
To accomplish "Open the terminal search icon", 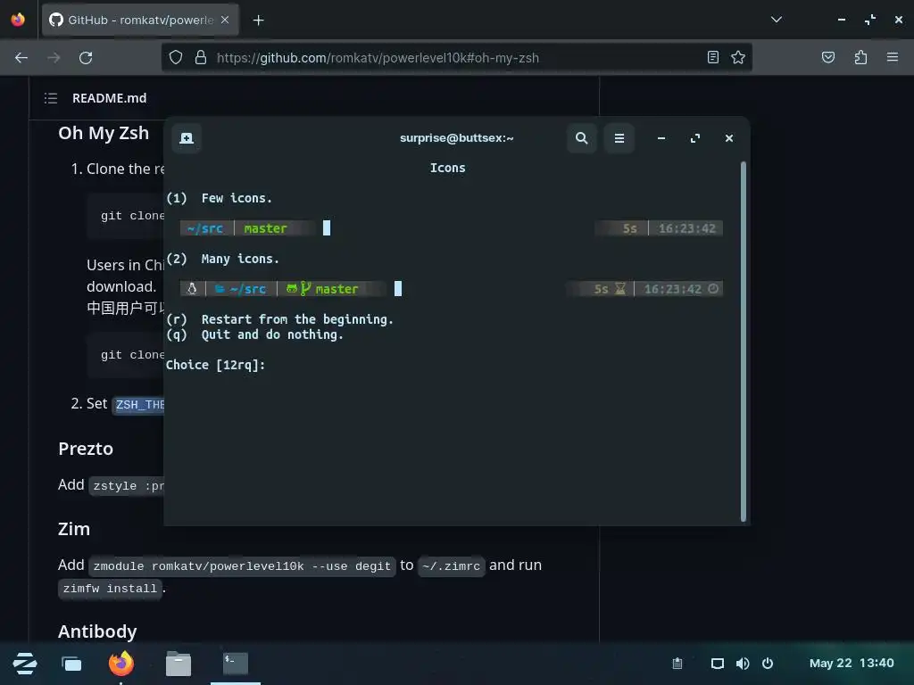I will coord(581,138).
